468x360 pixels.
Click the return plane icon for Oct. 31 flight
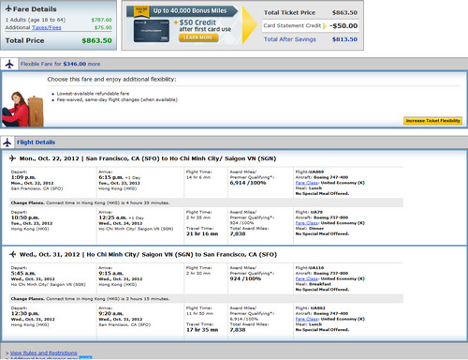click(12, 254)
